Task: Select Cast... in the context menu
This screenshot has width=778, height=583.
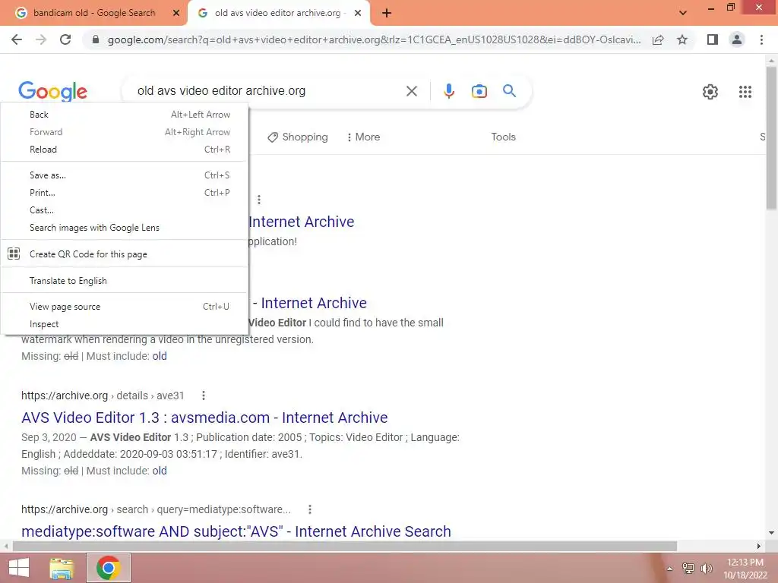Action: [124, 210]
